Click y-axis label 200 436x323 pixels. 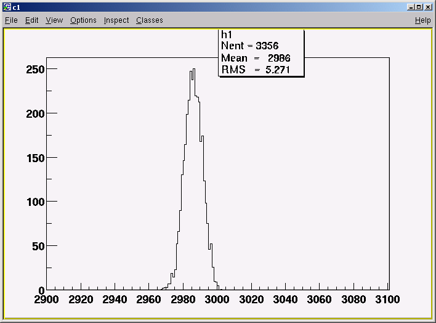click(x=35, y=113)
